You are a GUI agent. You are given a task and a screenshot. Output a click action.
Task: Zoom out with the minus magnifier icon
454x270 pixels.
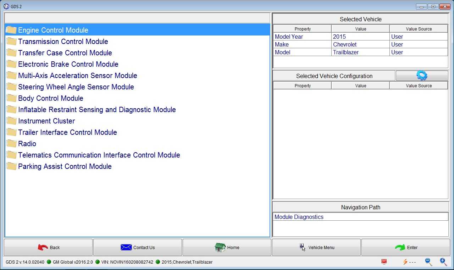point(428,262)
